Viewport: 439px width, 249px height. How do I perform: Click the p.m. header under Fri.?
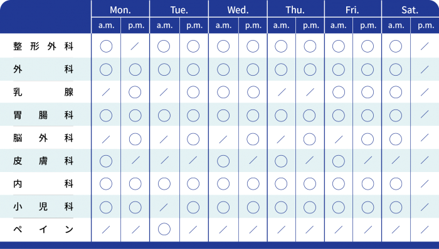pos(368,26)
